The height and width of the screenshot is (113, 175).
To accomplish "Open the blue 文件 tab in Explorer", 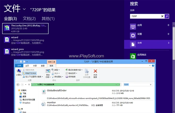I will pyautogui.click(x=19, y=66).
